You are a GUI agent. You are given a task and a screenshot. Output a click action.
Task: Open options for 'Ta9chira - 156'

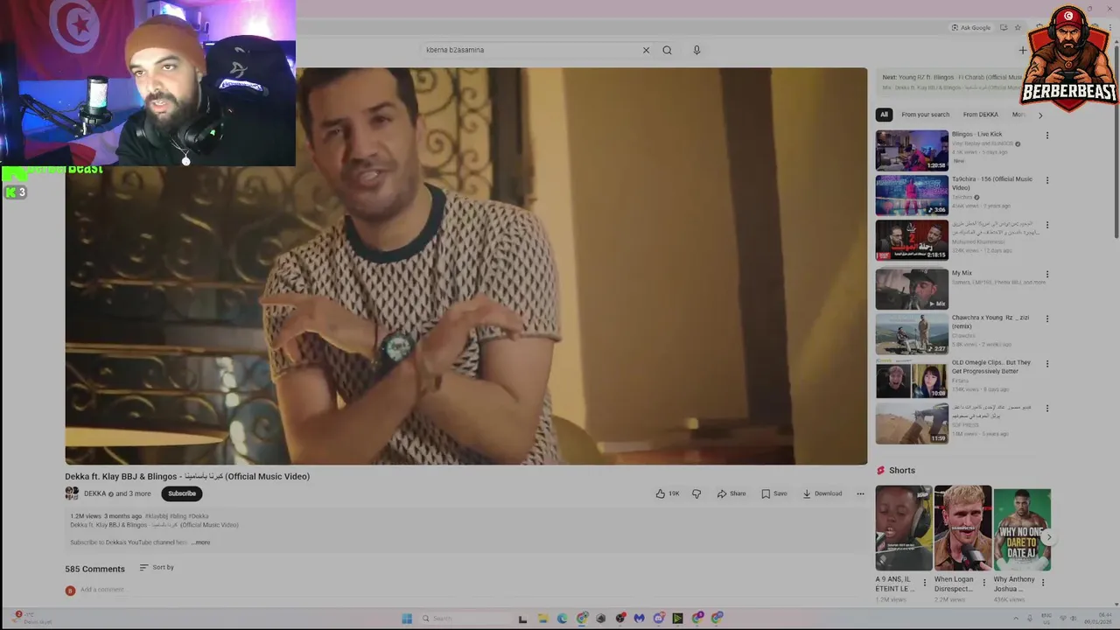pyautogui.click(x=1046, y=180)
